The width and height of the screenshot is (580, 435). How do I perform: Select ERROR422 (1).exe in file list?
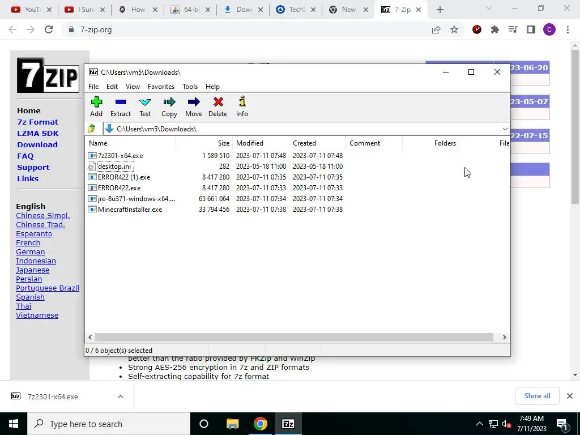(x=124, y=177)
